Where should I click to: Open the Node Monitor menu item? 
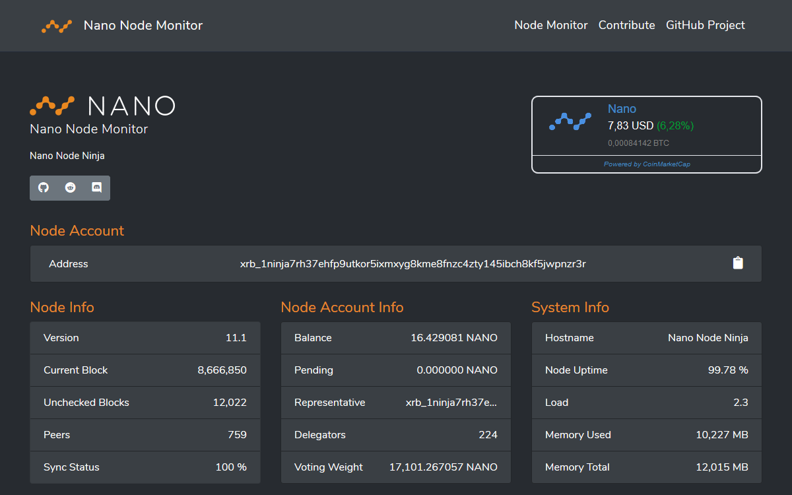[x=551, y=25]
